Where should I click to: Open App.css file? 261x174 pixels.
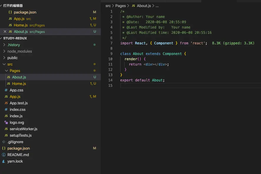click(x=50, y=90)
